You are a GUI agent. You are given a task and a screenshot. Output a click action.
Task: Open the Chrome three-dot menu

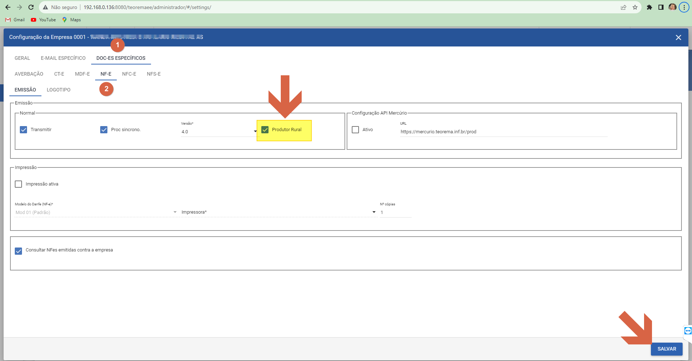point(684,7)
